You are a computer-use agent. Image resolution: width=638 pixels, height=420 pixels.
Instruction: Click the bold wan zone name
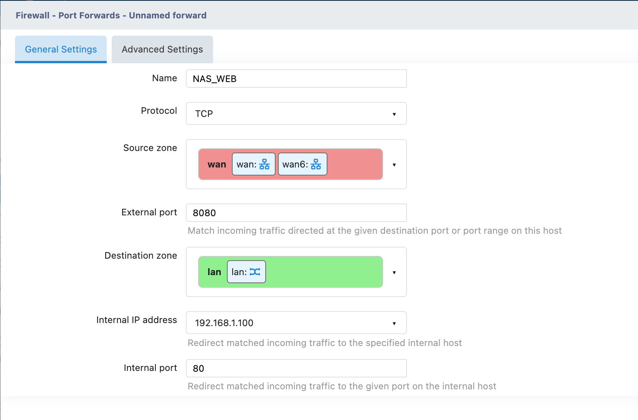[217, 164]
